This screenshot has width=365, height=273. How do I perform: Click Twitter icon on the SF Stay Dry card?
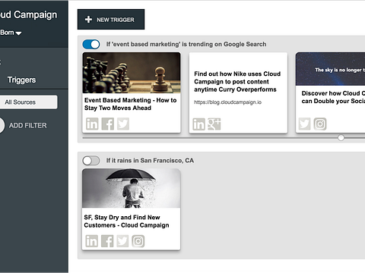[122, 241]
